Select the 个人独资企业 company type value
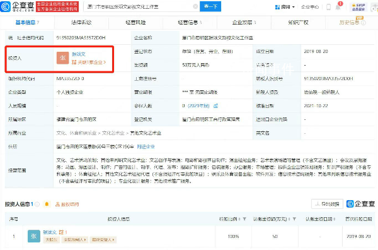Viewport: 378px width, 250px height. [70, 92]
